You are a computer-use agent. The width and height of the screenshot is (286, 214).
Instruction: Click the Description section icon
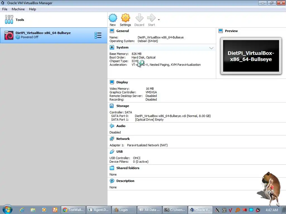point(112,181)
